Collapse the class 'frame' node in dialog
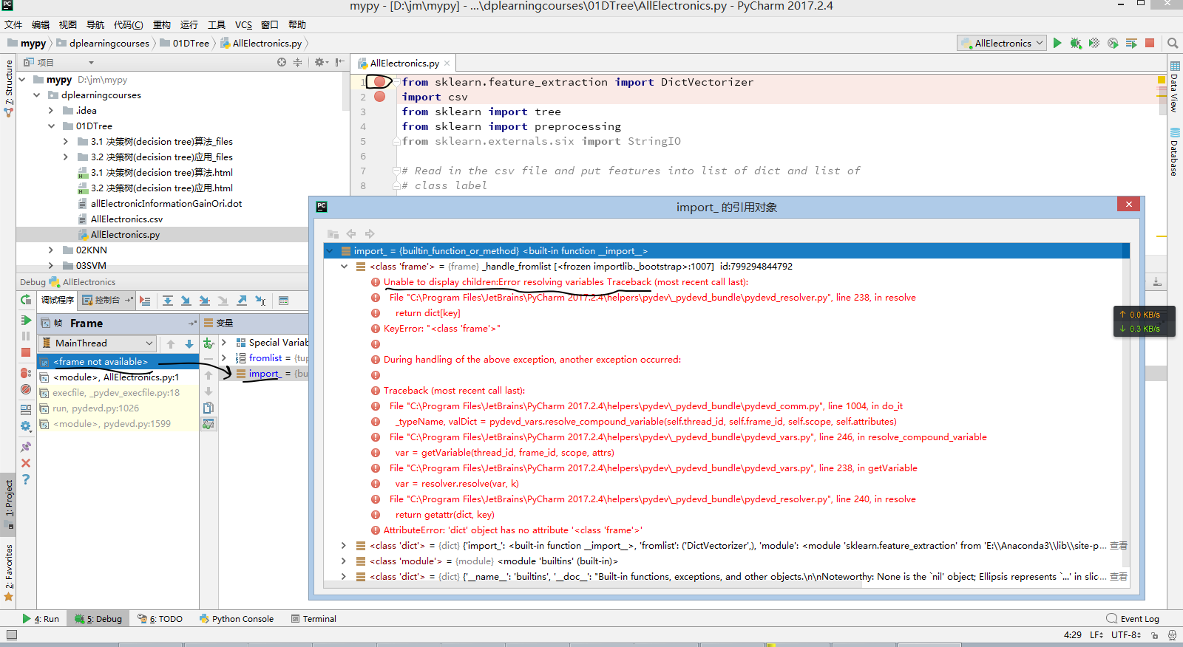The width and height of the screenshot is (1183, 647). click(344, 266)
